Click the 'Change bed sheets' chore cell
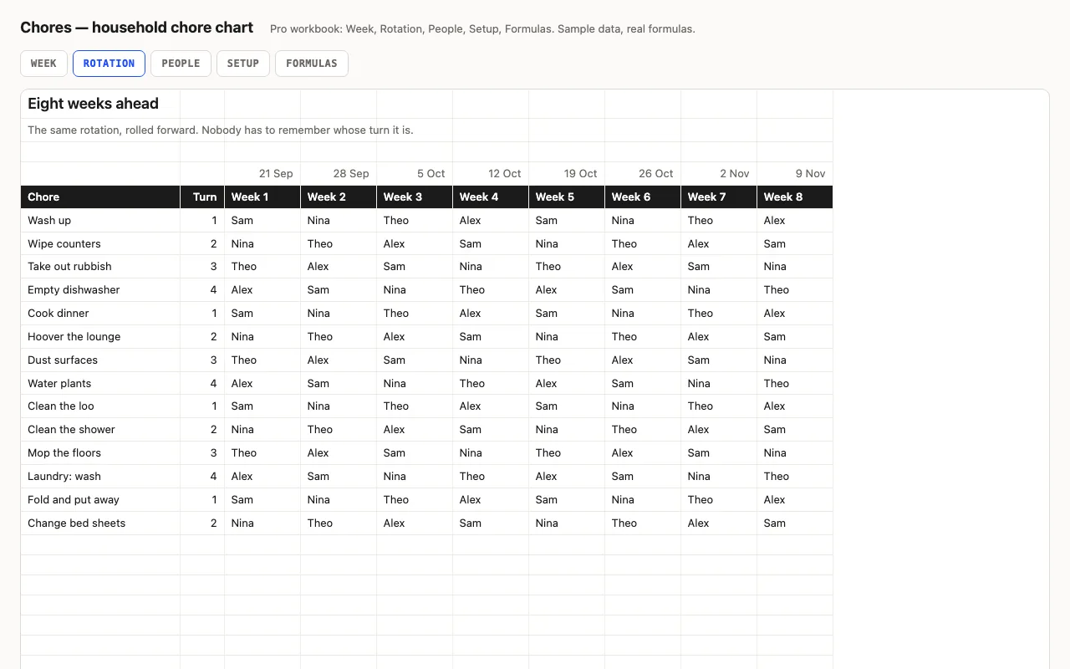 (x=100, y=523)
